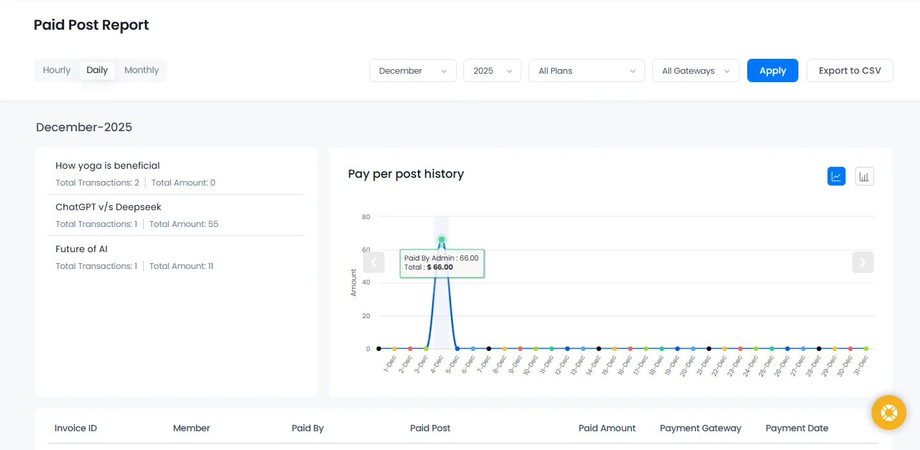Switch chart to bar chart view
The width and height of the screenshot is (920, 450).
(x=864, y=175)
